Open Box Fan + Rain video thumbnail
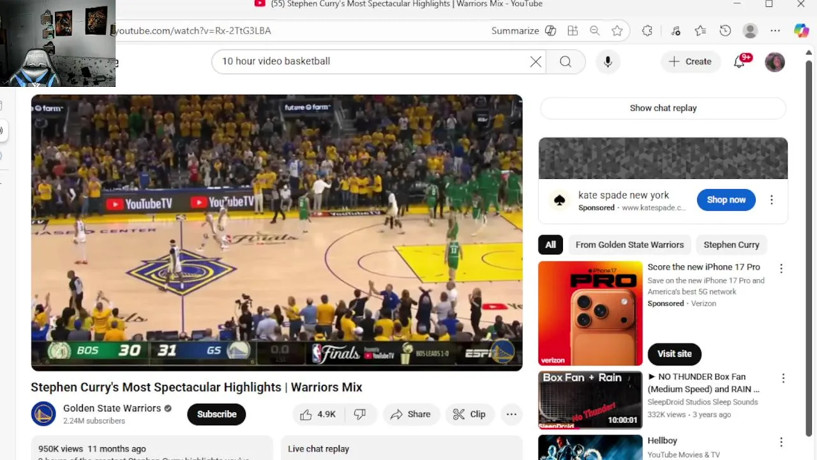817x460 pixels. (x=590, y=400)
